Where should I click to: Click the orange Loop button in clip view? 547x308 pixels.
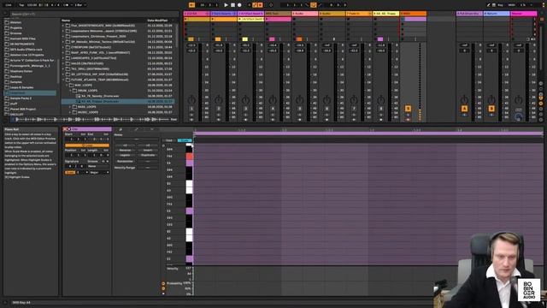[x=87, y=145]
